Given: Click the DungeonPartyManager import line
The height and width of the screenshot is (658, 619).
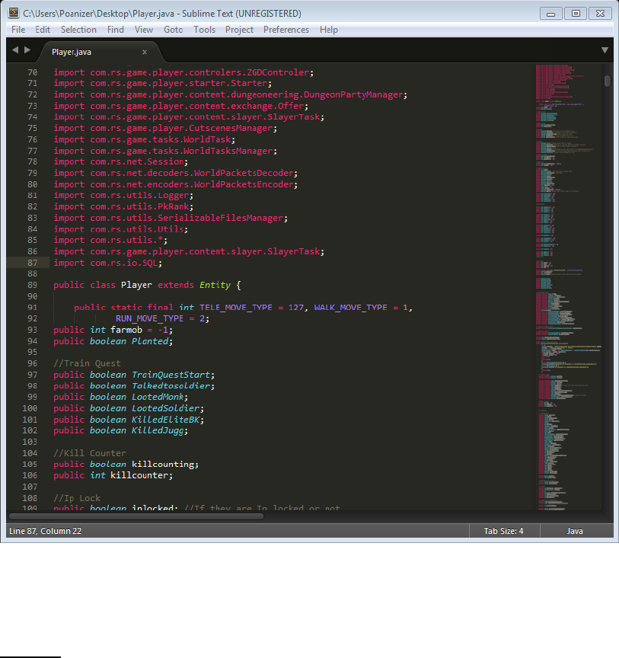Looking at the screenshot, I should pos(231,95).
